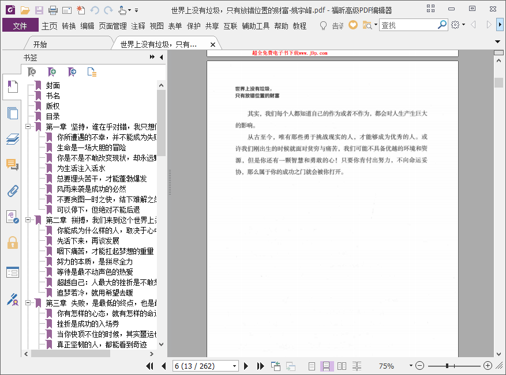Select single page view mode
This screenshot has height=375, width=506.
click(312, 366)
